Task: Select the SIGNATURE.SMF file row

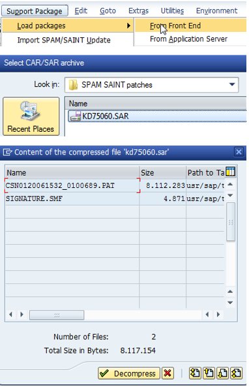Action: [114, 198]
